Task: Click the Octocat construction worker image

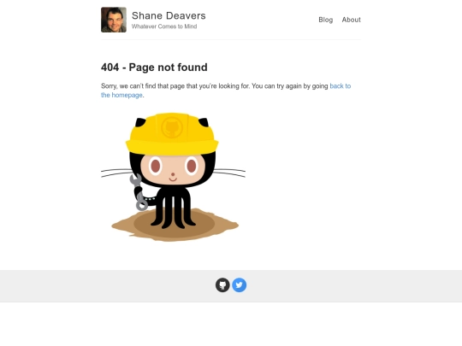Action: pos(173,177)
